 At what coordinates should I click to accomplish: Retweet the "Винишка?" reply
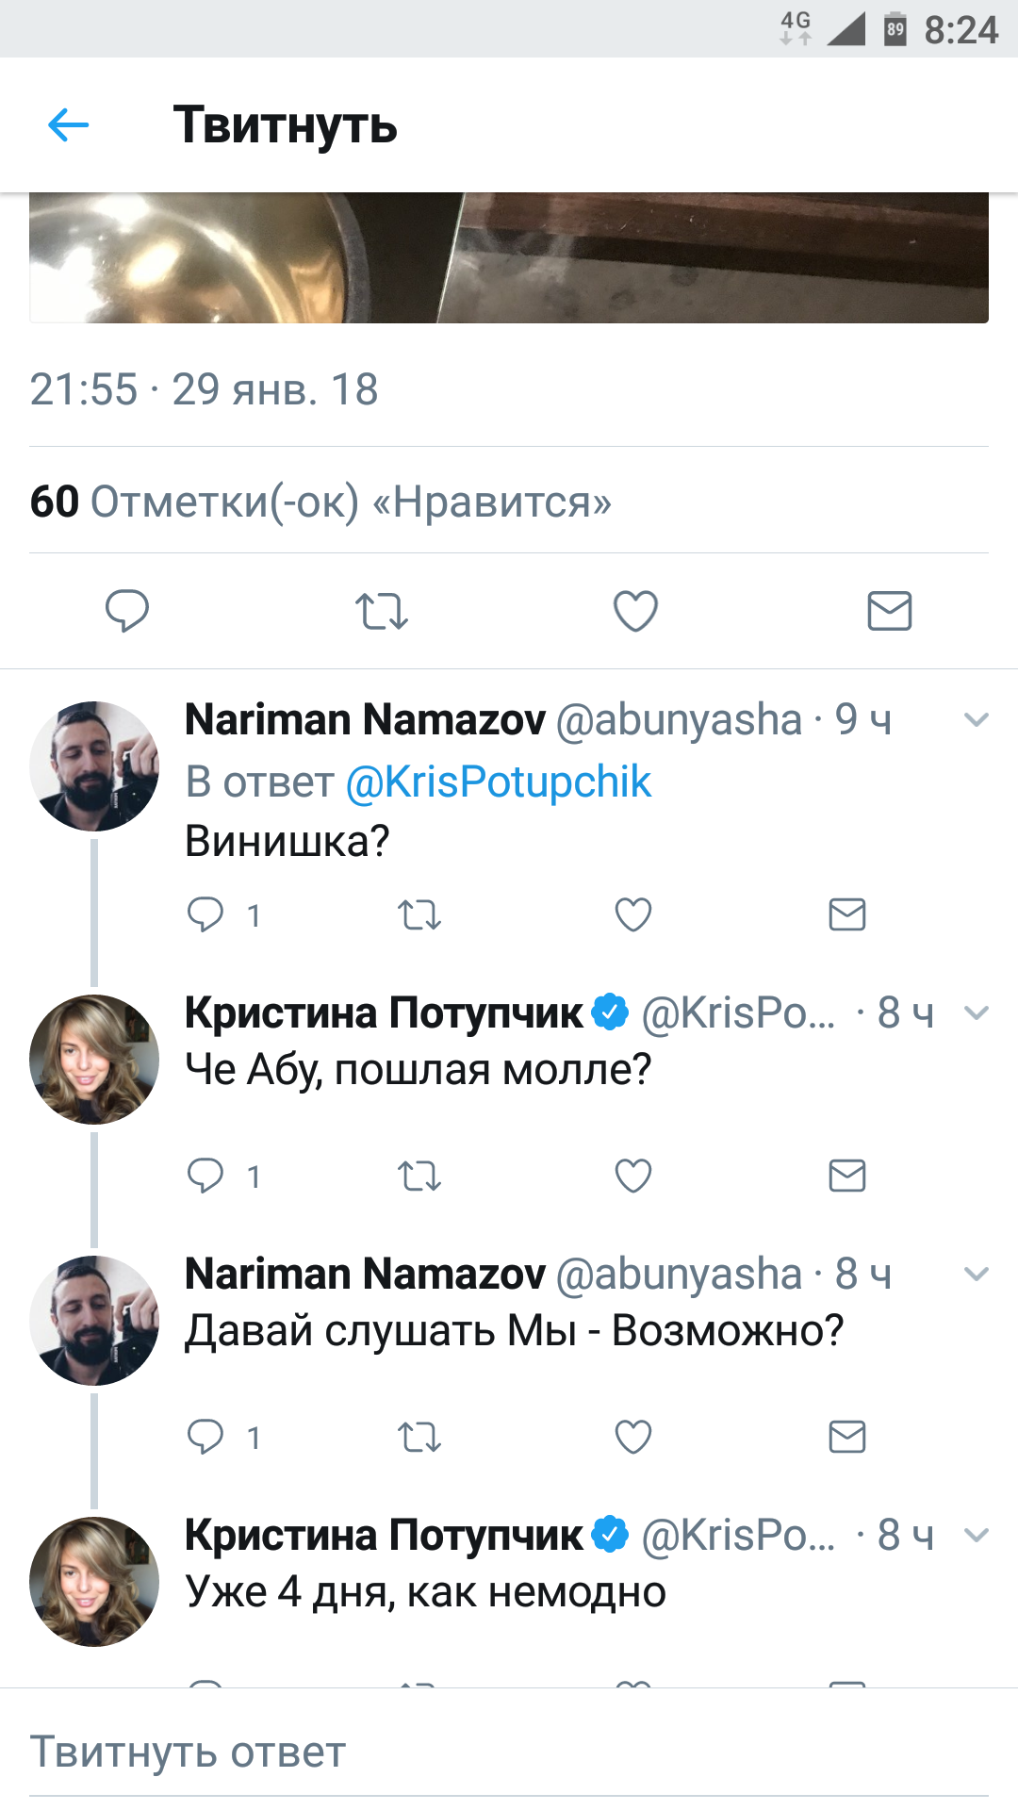pyautogui.click(x=419, y=914)
